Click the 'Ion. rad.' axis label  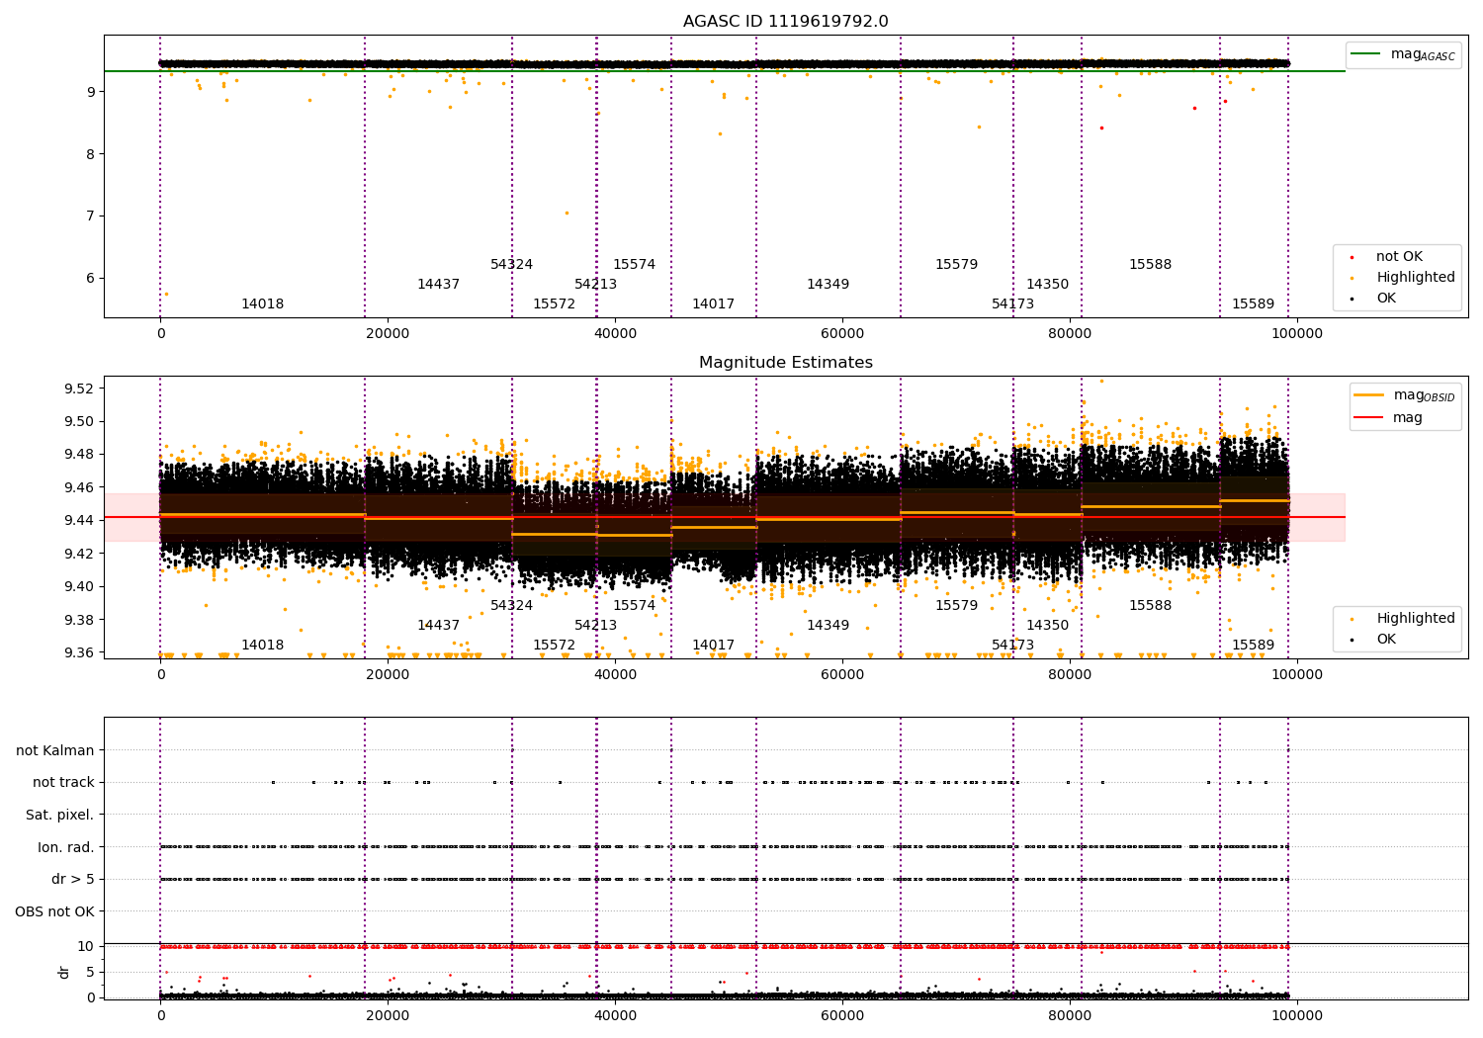(66, 847)
